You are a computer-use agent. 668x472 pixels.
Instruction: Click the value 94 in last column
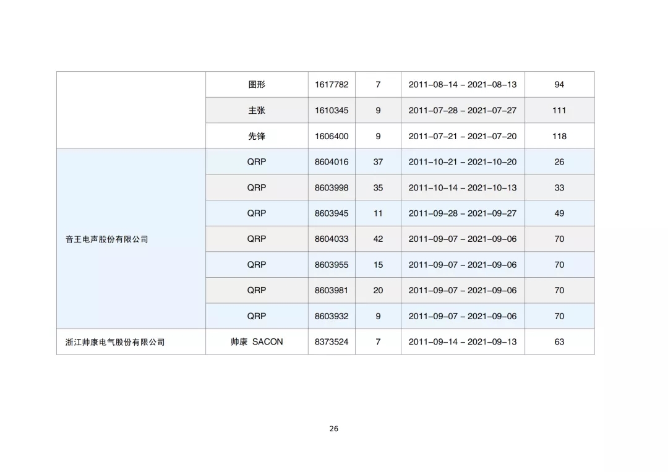[559, 84]
